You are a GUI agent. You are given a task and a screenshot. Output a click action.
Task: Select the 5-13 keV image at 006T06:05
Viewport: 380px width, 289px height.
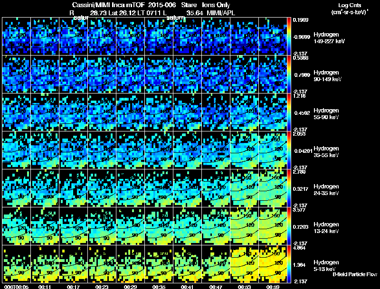coord(16,264)
